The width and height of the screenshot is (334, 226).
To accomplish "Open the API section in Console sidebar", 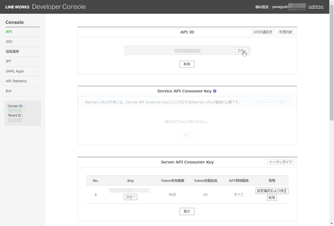I will [9, 32].
